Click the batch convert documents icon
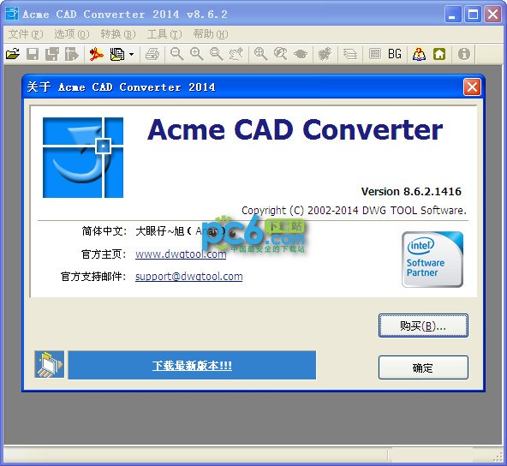 (116, 54)
